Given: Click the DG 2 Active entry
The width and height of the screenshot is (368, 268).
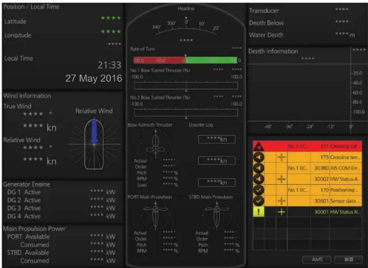Looking at the screenshot, I should 24,200.
